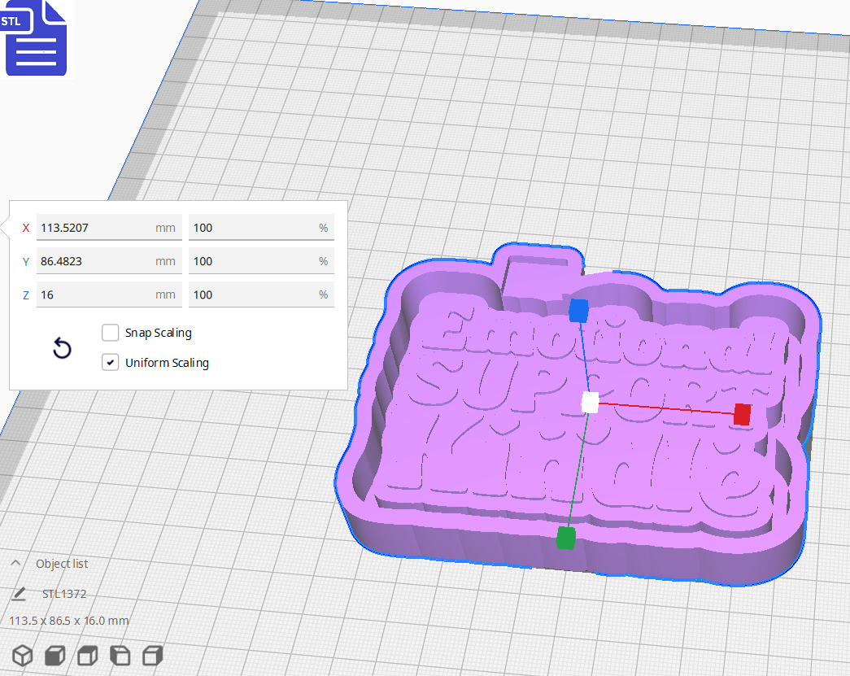Screen dimensions: 850x676
Task: Click the green Y-axis scale handle
Action: pyautogui.click(x=565, y=538)
